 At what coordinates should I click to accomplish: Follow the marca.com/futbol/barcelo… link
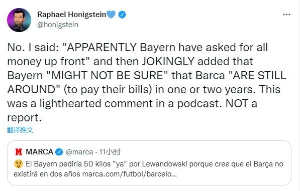130,174
